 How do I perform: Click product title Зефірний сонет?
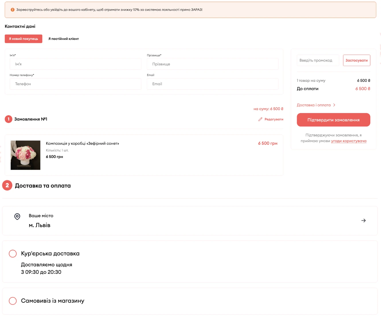tap(82, 143)
